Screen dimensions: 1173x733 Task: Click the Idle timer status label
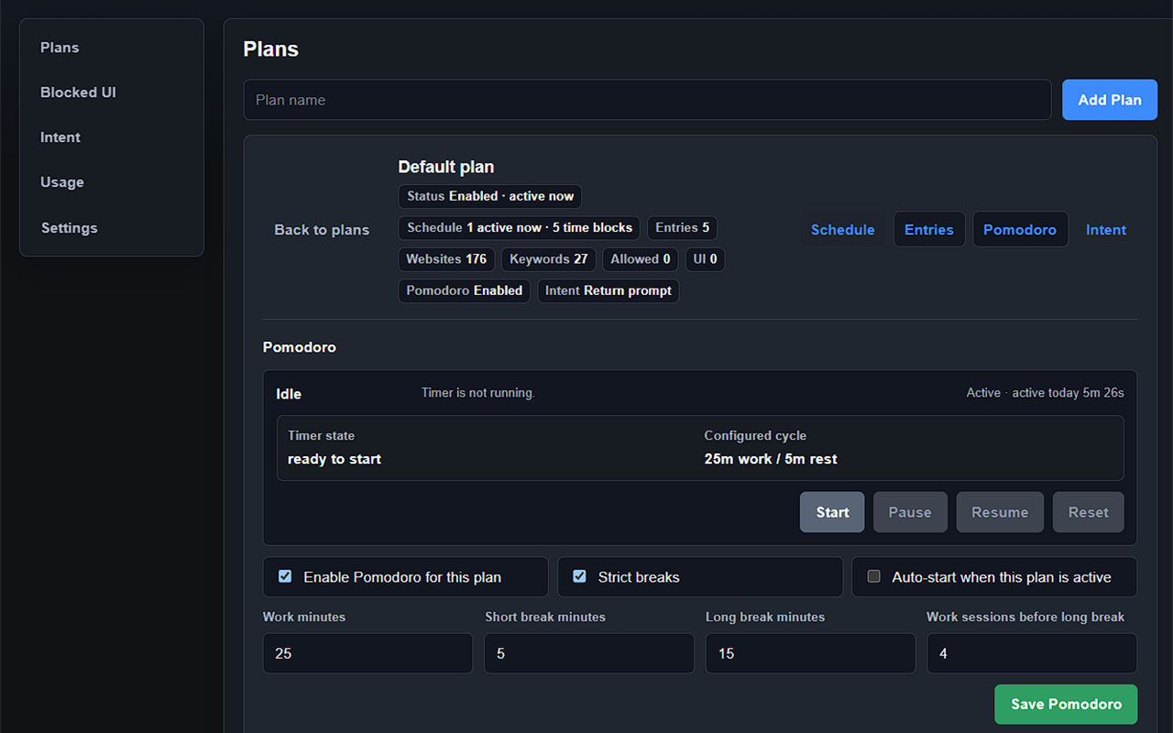pos(289,394)
